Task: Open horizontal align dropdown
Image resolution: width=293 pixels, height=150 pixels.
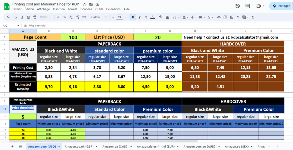Action: tap(185, 17)
